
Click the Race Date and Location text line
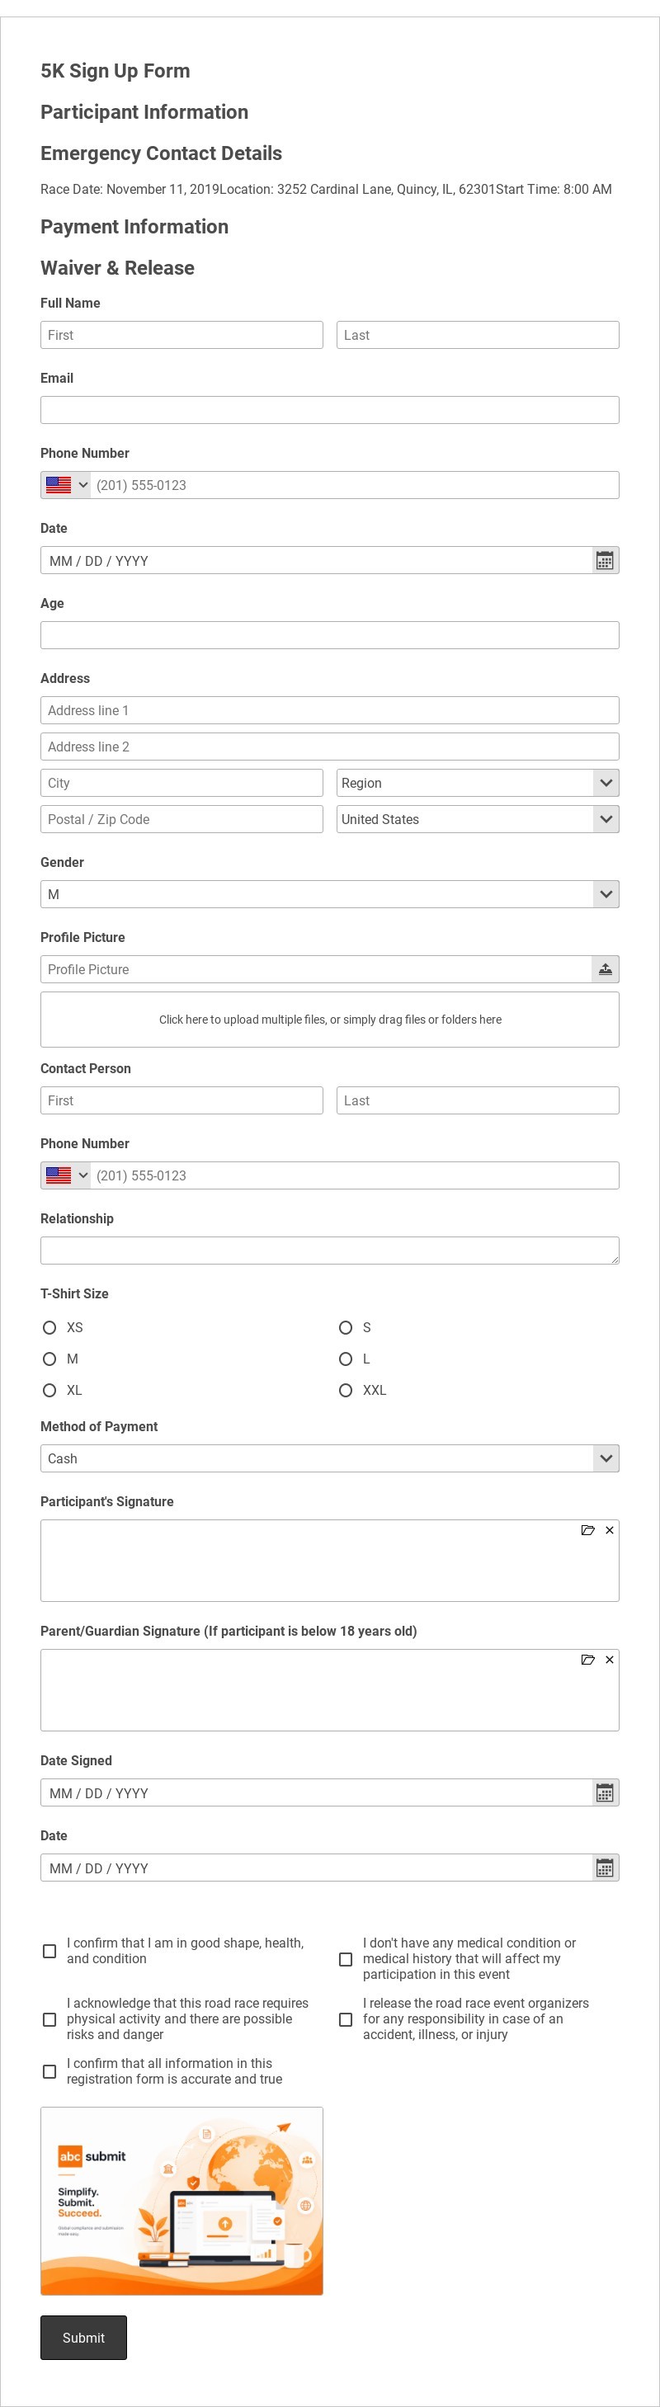(325, 189)
